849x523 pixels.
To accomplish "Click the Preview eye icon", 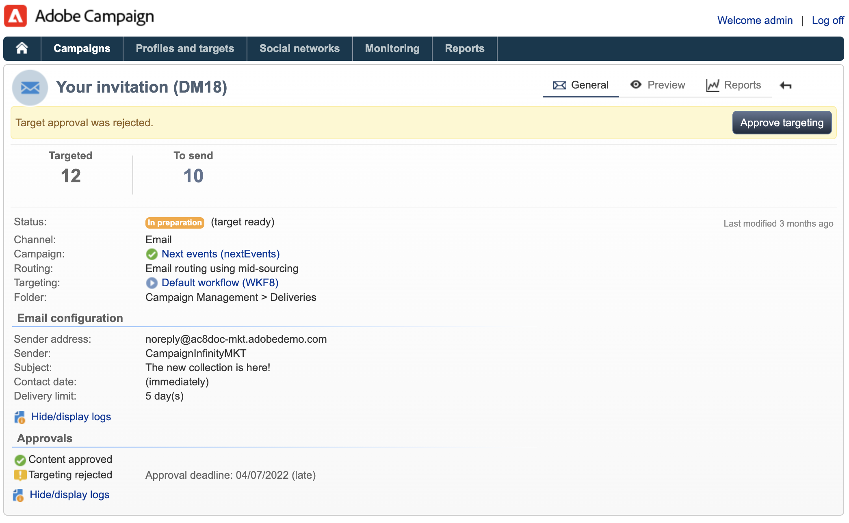I will [636, 84].
